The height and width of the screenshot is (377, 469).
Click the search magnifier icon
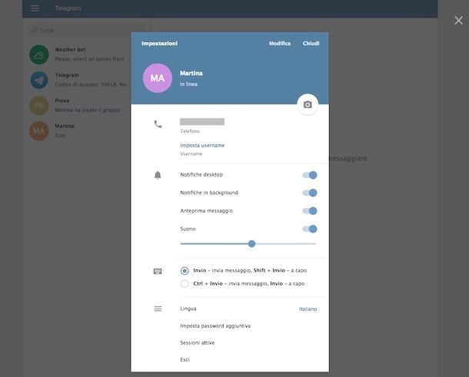(35, 30)
